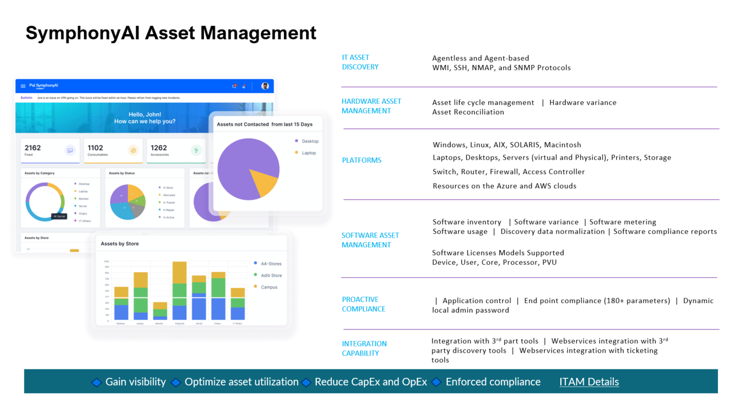Click the SymphonyAI logo in the dashboard header

[x=43, y=86]
